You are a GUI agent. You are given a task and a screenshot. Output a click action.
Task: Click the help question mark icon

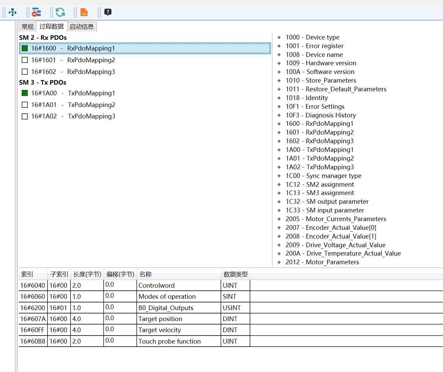[x=108, y=12]
